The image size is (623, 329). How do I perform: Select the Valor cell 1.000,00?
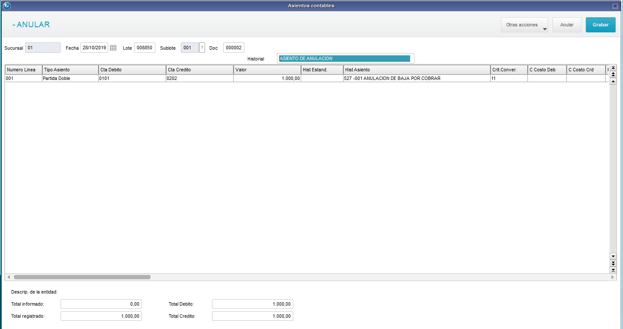pos(267,78)
